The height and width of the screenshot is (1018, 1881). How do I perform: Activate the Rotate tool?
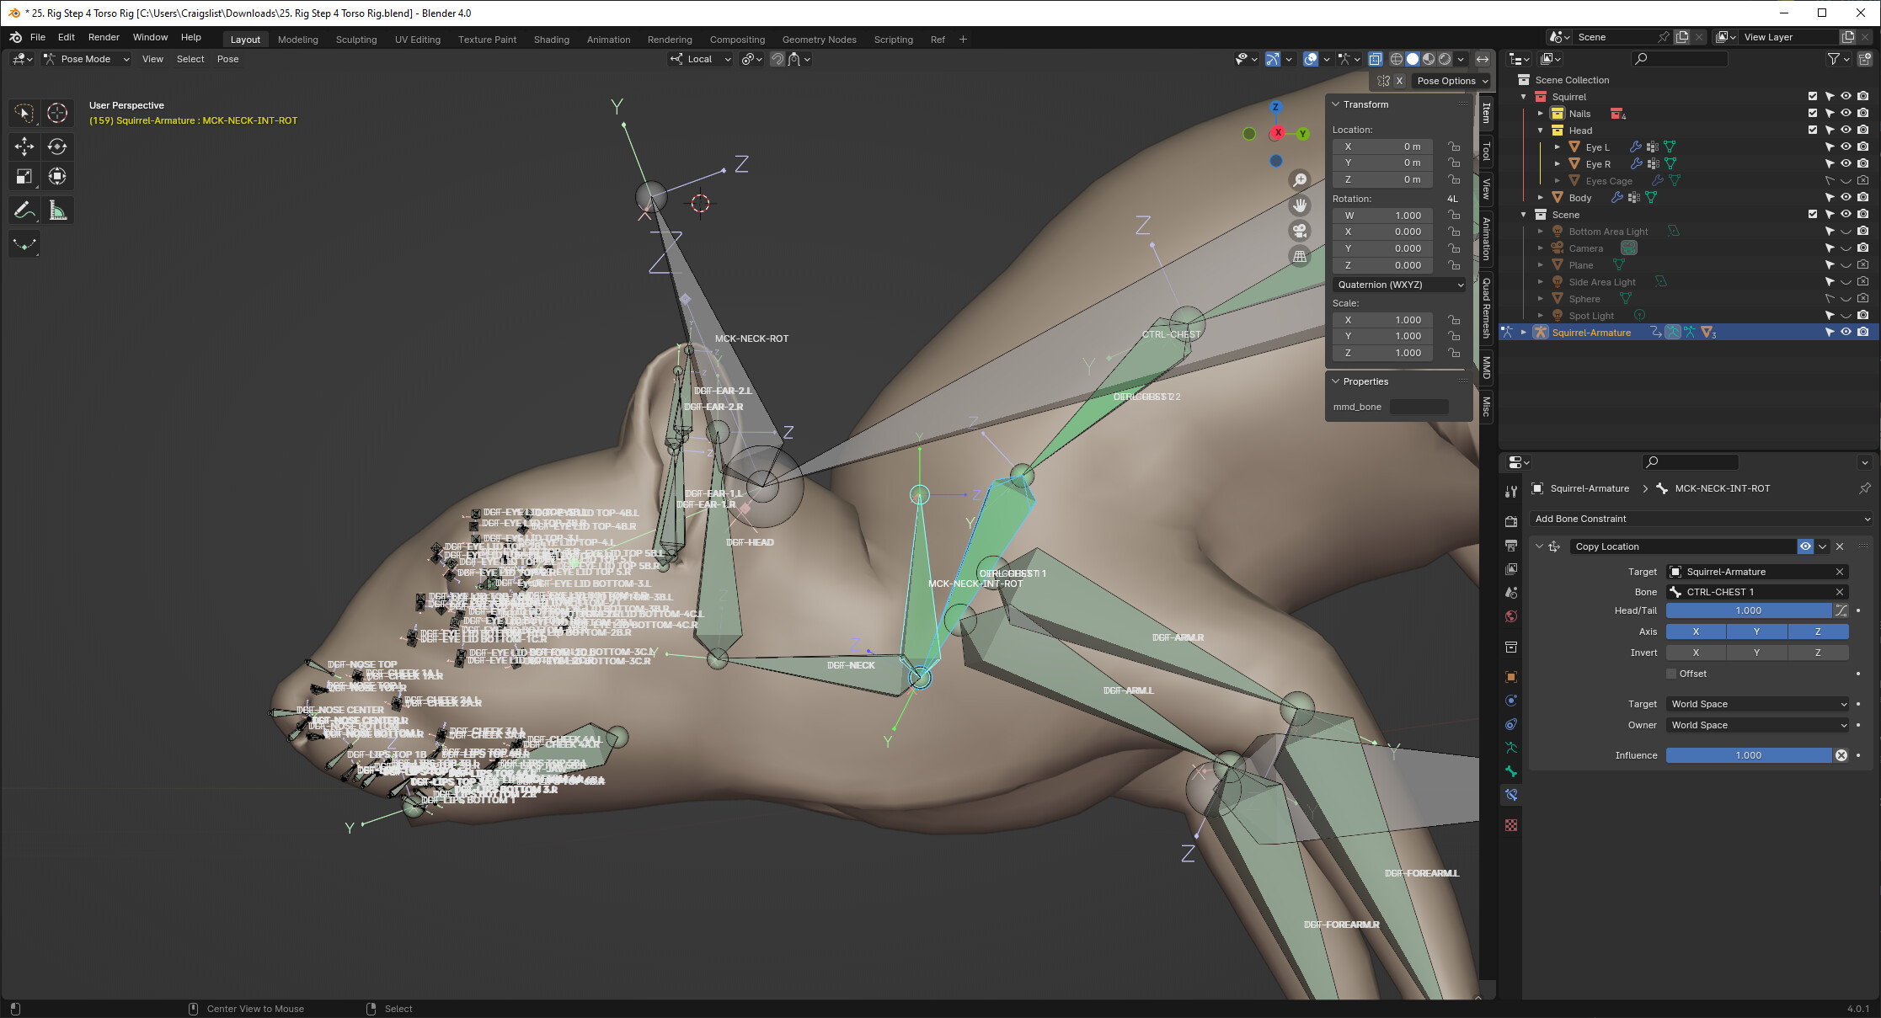[x=57, y=147]
